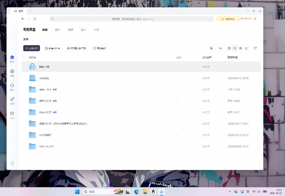285x196 pixels.
Task: Click the phone icon at the sidebar bottom
Action: (12, 164)
